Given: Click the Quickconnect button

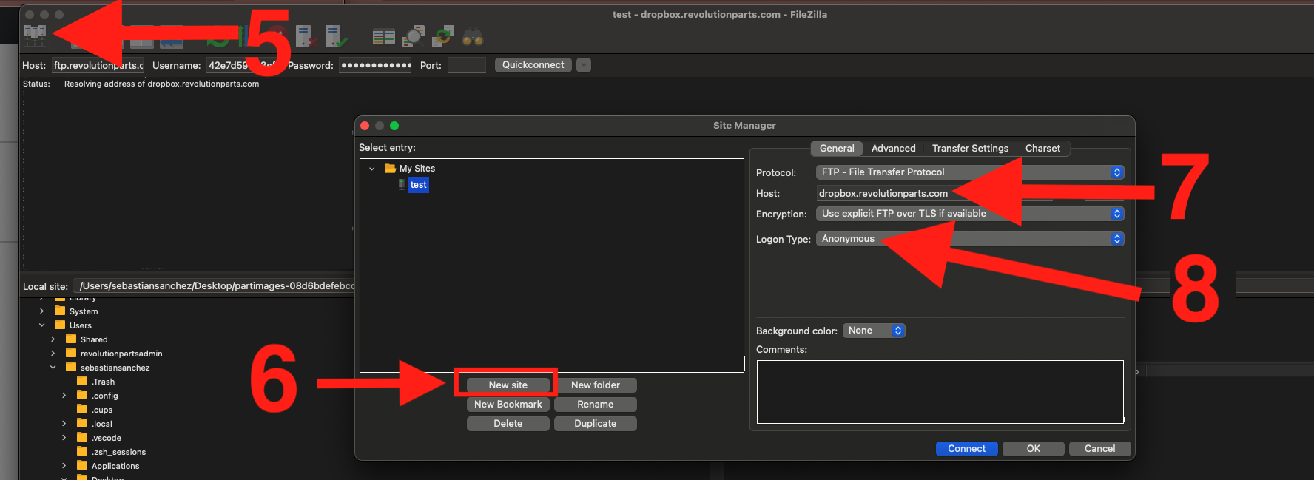Looking at the screenshot, I should tap(533, 65).
